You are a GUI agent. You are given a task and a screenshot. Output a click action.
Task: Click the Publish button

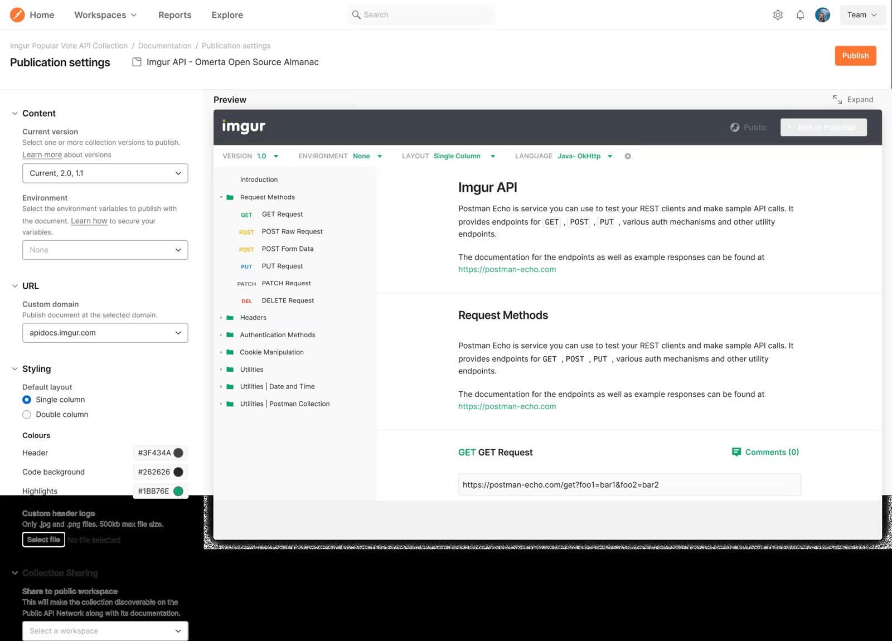855,56
